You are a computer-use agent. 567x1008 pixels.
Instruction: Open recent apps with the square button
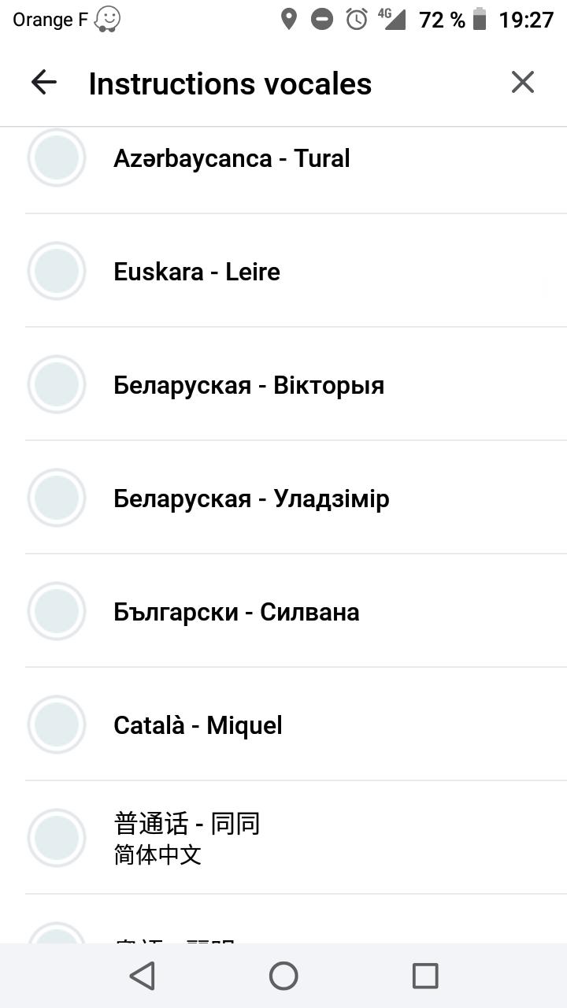[x=425, y=976]
